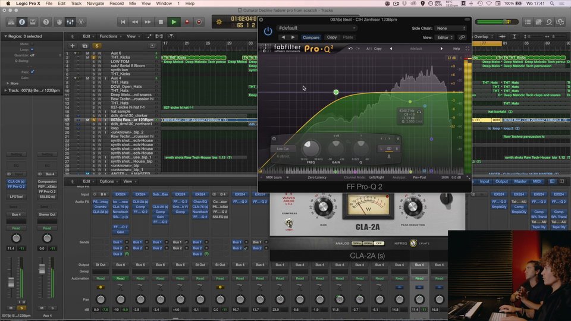Click the Record button
571x321 pixels.
click(x=187, y=22)
